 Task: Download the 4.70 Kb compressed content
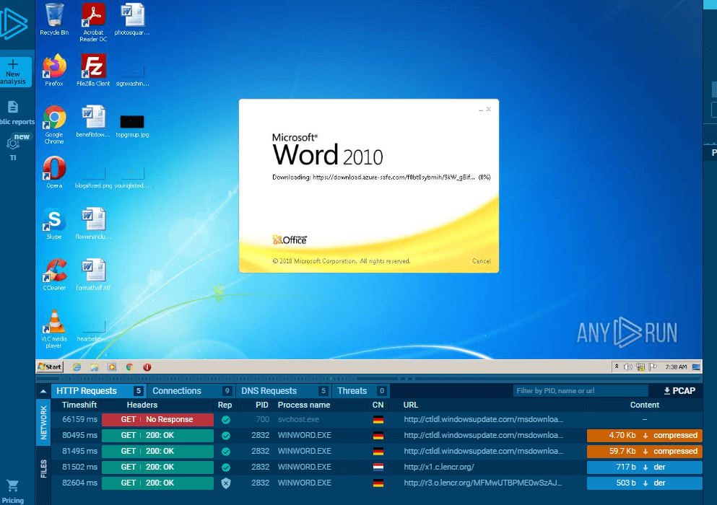(x=645, y=436)
